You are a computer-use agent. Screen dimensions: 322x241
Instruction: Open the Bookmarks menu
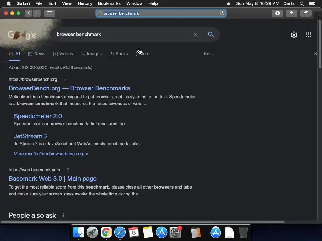(x=109, y=3)
